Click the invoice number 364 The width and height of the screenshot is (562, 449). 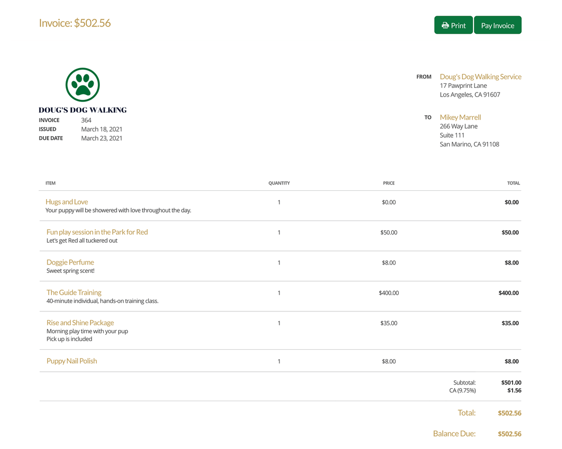point(86,120)
